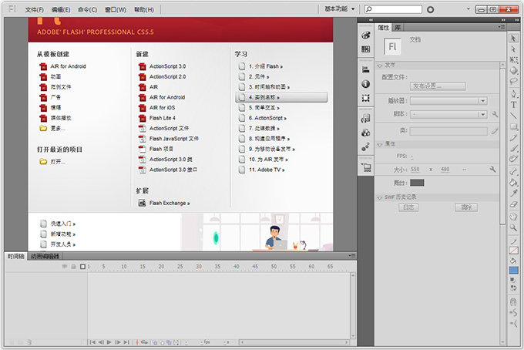The width and height of the screenshot is (524, 350).
Task: Select the Eyedropper tool
Action: coord(513,193)
